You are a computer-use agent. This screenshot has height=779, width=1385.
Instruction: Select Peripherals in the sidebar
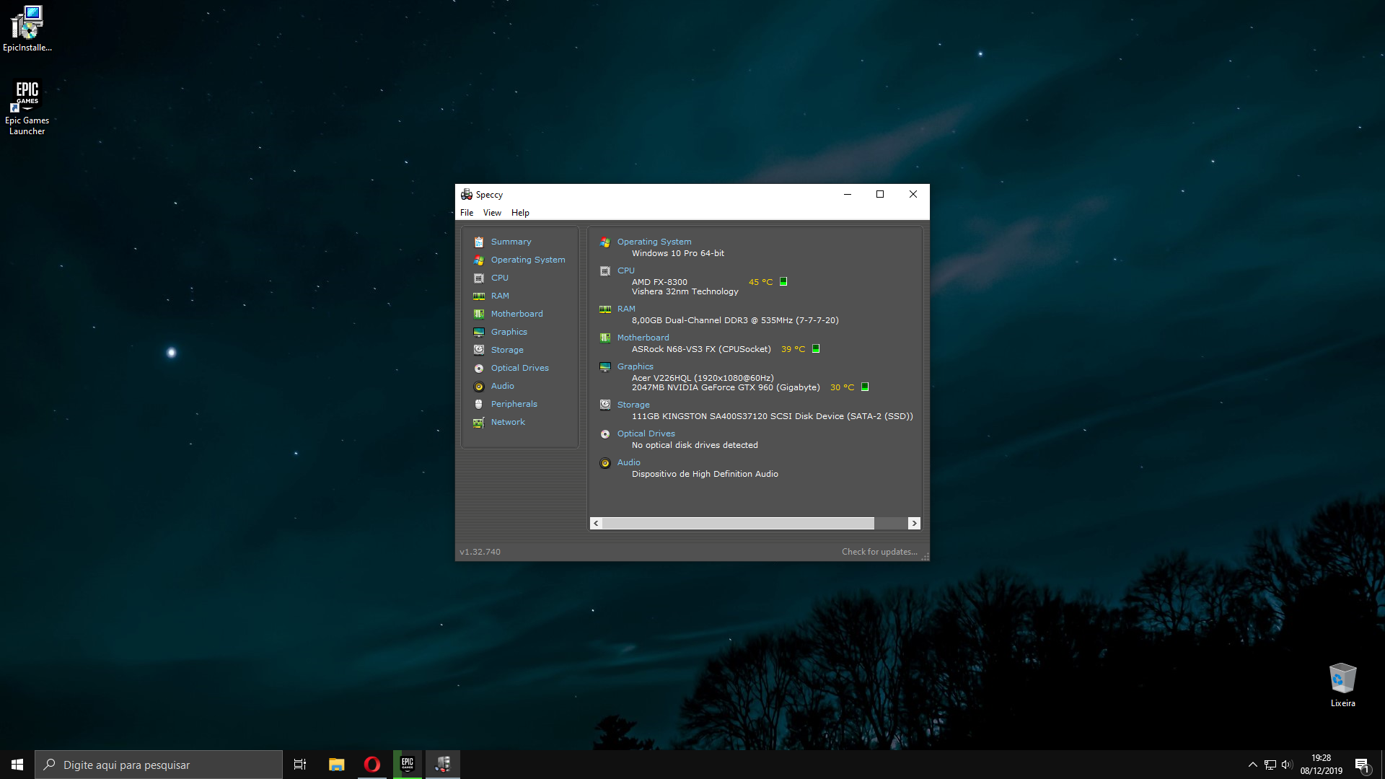[x=514, y=405]
